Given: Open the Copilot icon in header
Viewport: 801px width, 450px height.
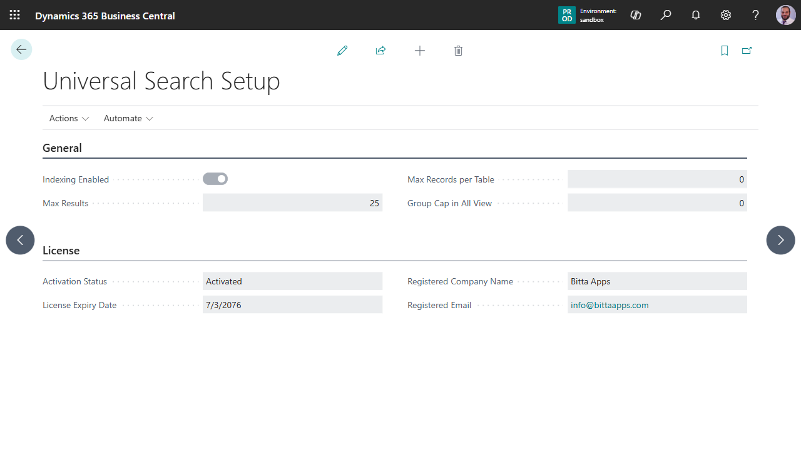Looking at the screenshot, I should pos(636,15).
